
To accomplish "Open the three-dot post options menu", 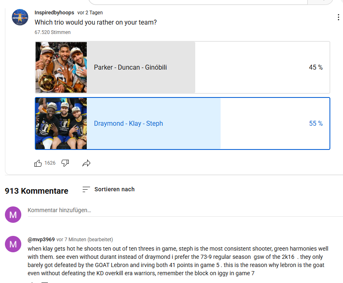I will (338, 17).
